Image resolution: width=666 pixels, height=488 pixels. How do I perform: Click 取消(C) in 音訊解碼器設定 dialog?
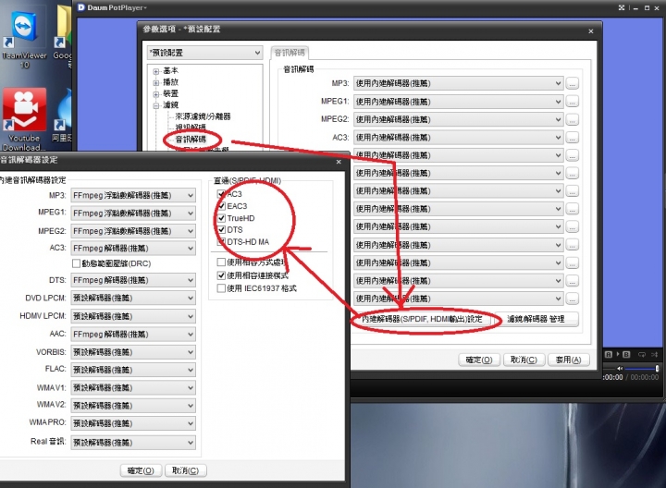[186, 470]
